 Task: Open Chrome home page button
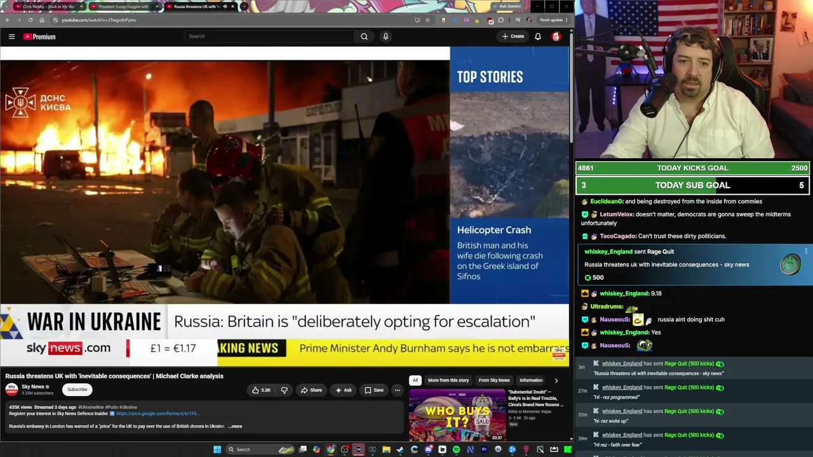click(42, 20)
